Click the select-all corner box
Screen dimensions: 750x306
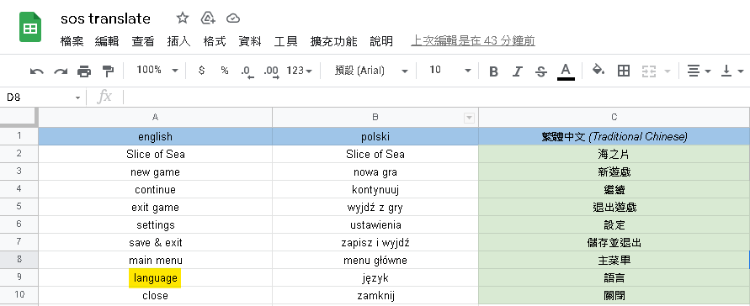coord(19,118)
